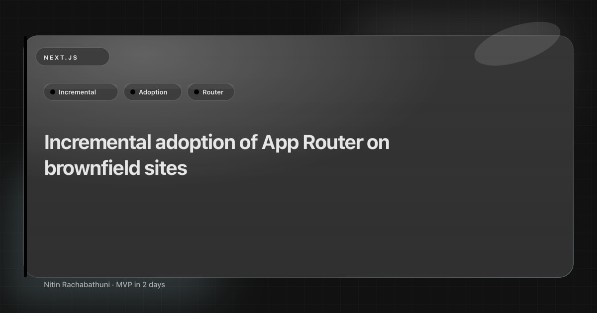597x313 pixels.
Task: Select the Adoption tag pill
Action: pyautogui.click(x=153, y=92)
